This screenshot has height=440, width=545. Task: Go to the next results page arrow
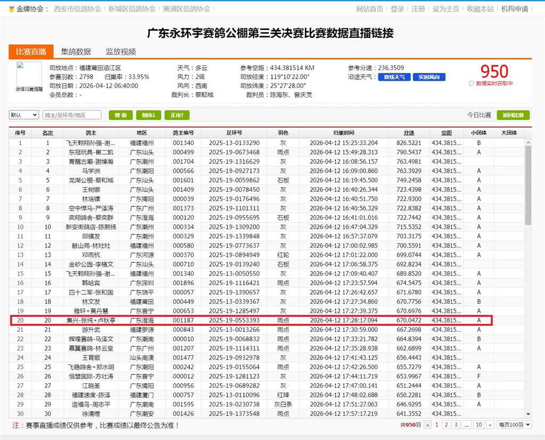491,425
